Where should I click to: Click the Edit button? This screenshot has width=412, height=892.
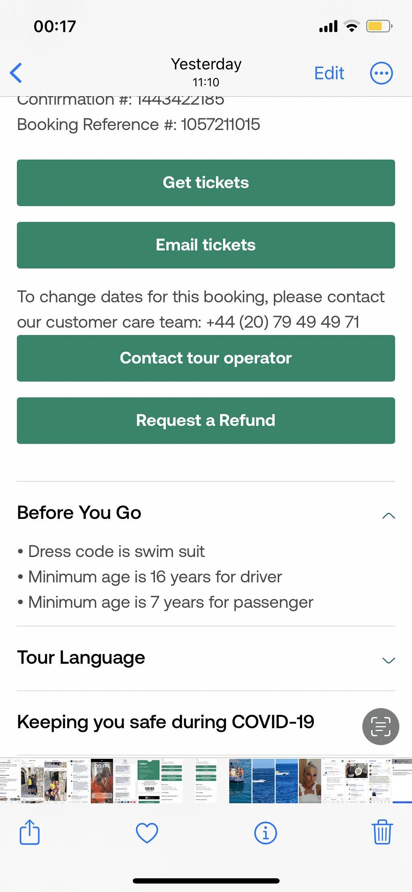click(329, 73)
